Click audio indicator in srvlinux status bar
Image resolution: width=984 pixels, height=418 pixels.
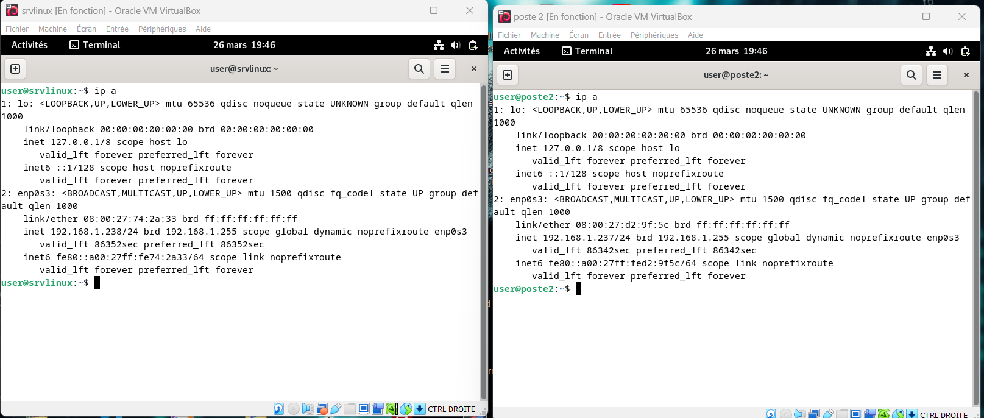point(308,409)
